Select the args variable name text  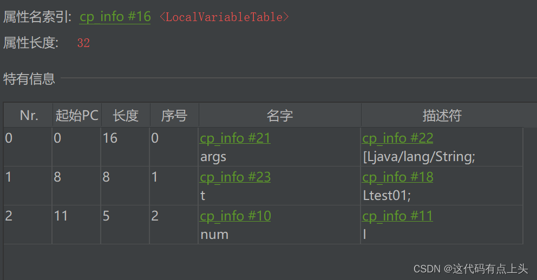[x=213, y=157]
